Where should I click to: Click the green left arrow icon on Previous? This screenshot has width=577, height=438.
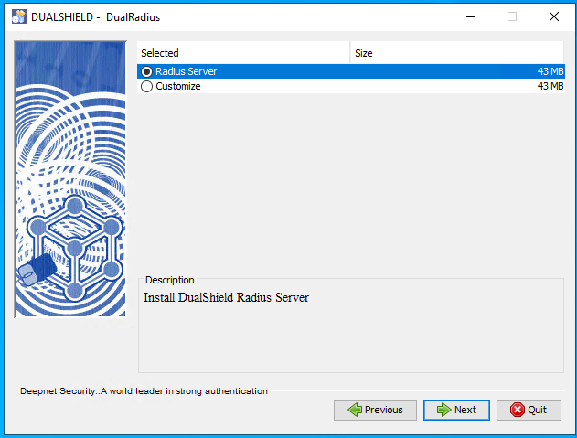pyautogui.click(x=355, y=410)
